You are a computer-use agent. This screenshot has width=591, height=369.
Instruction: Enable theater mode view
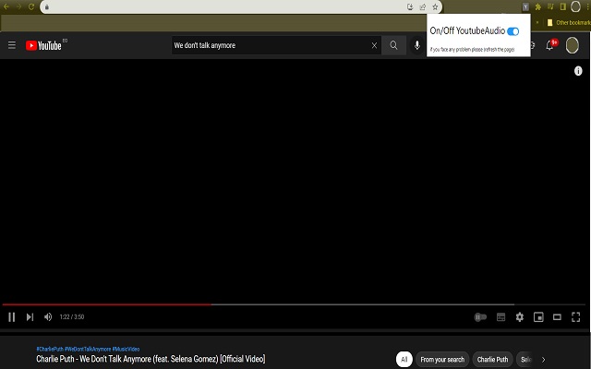click(557, 317)
